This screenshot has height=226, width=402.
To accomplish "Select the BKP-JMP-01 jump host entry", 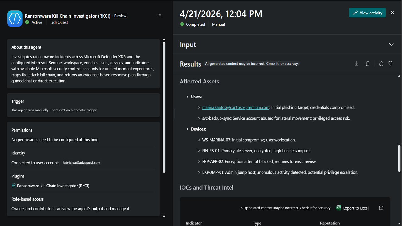I will click(x=280, y=172).
